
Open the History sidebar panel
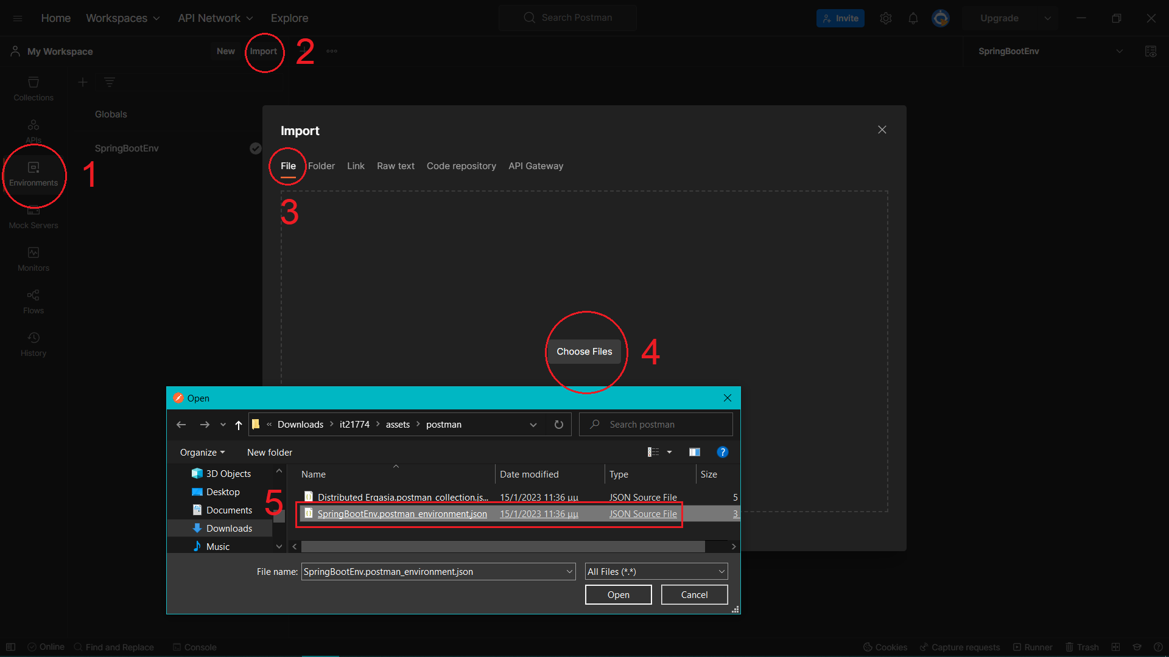[33, 344]
